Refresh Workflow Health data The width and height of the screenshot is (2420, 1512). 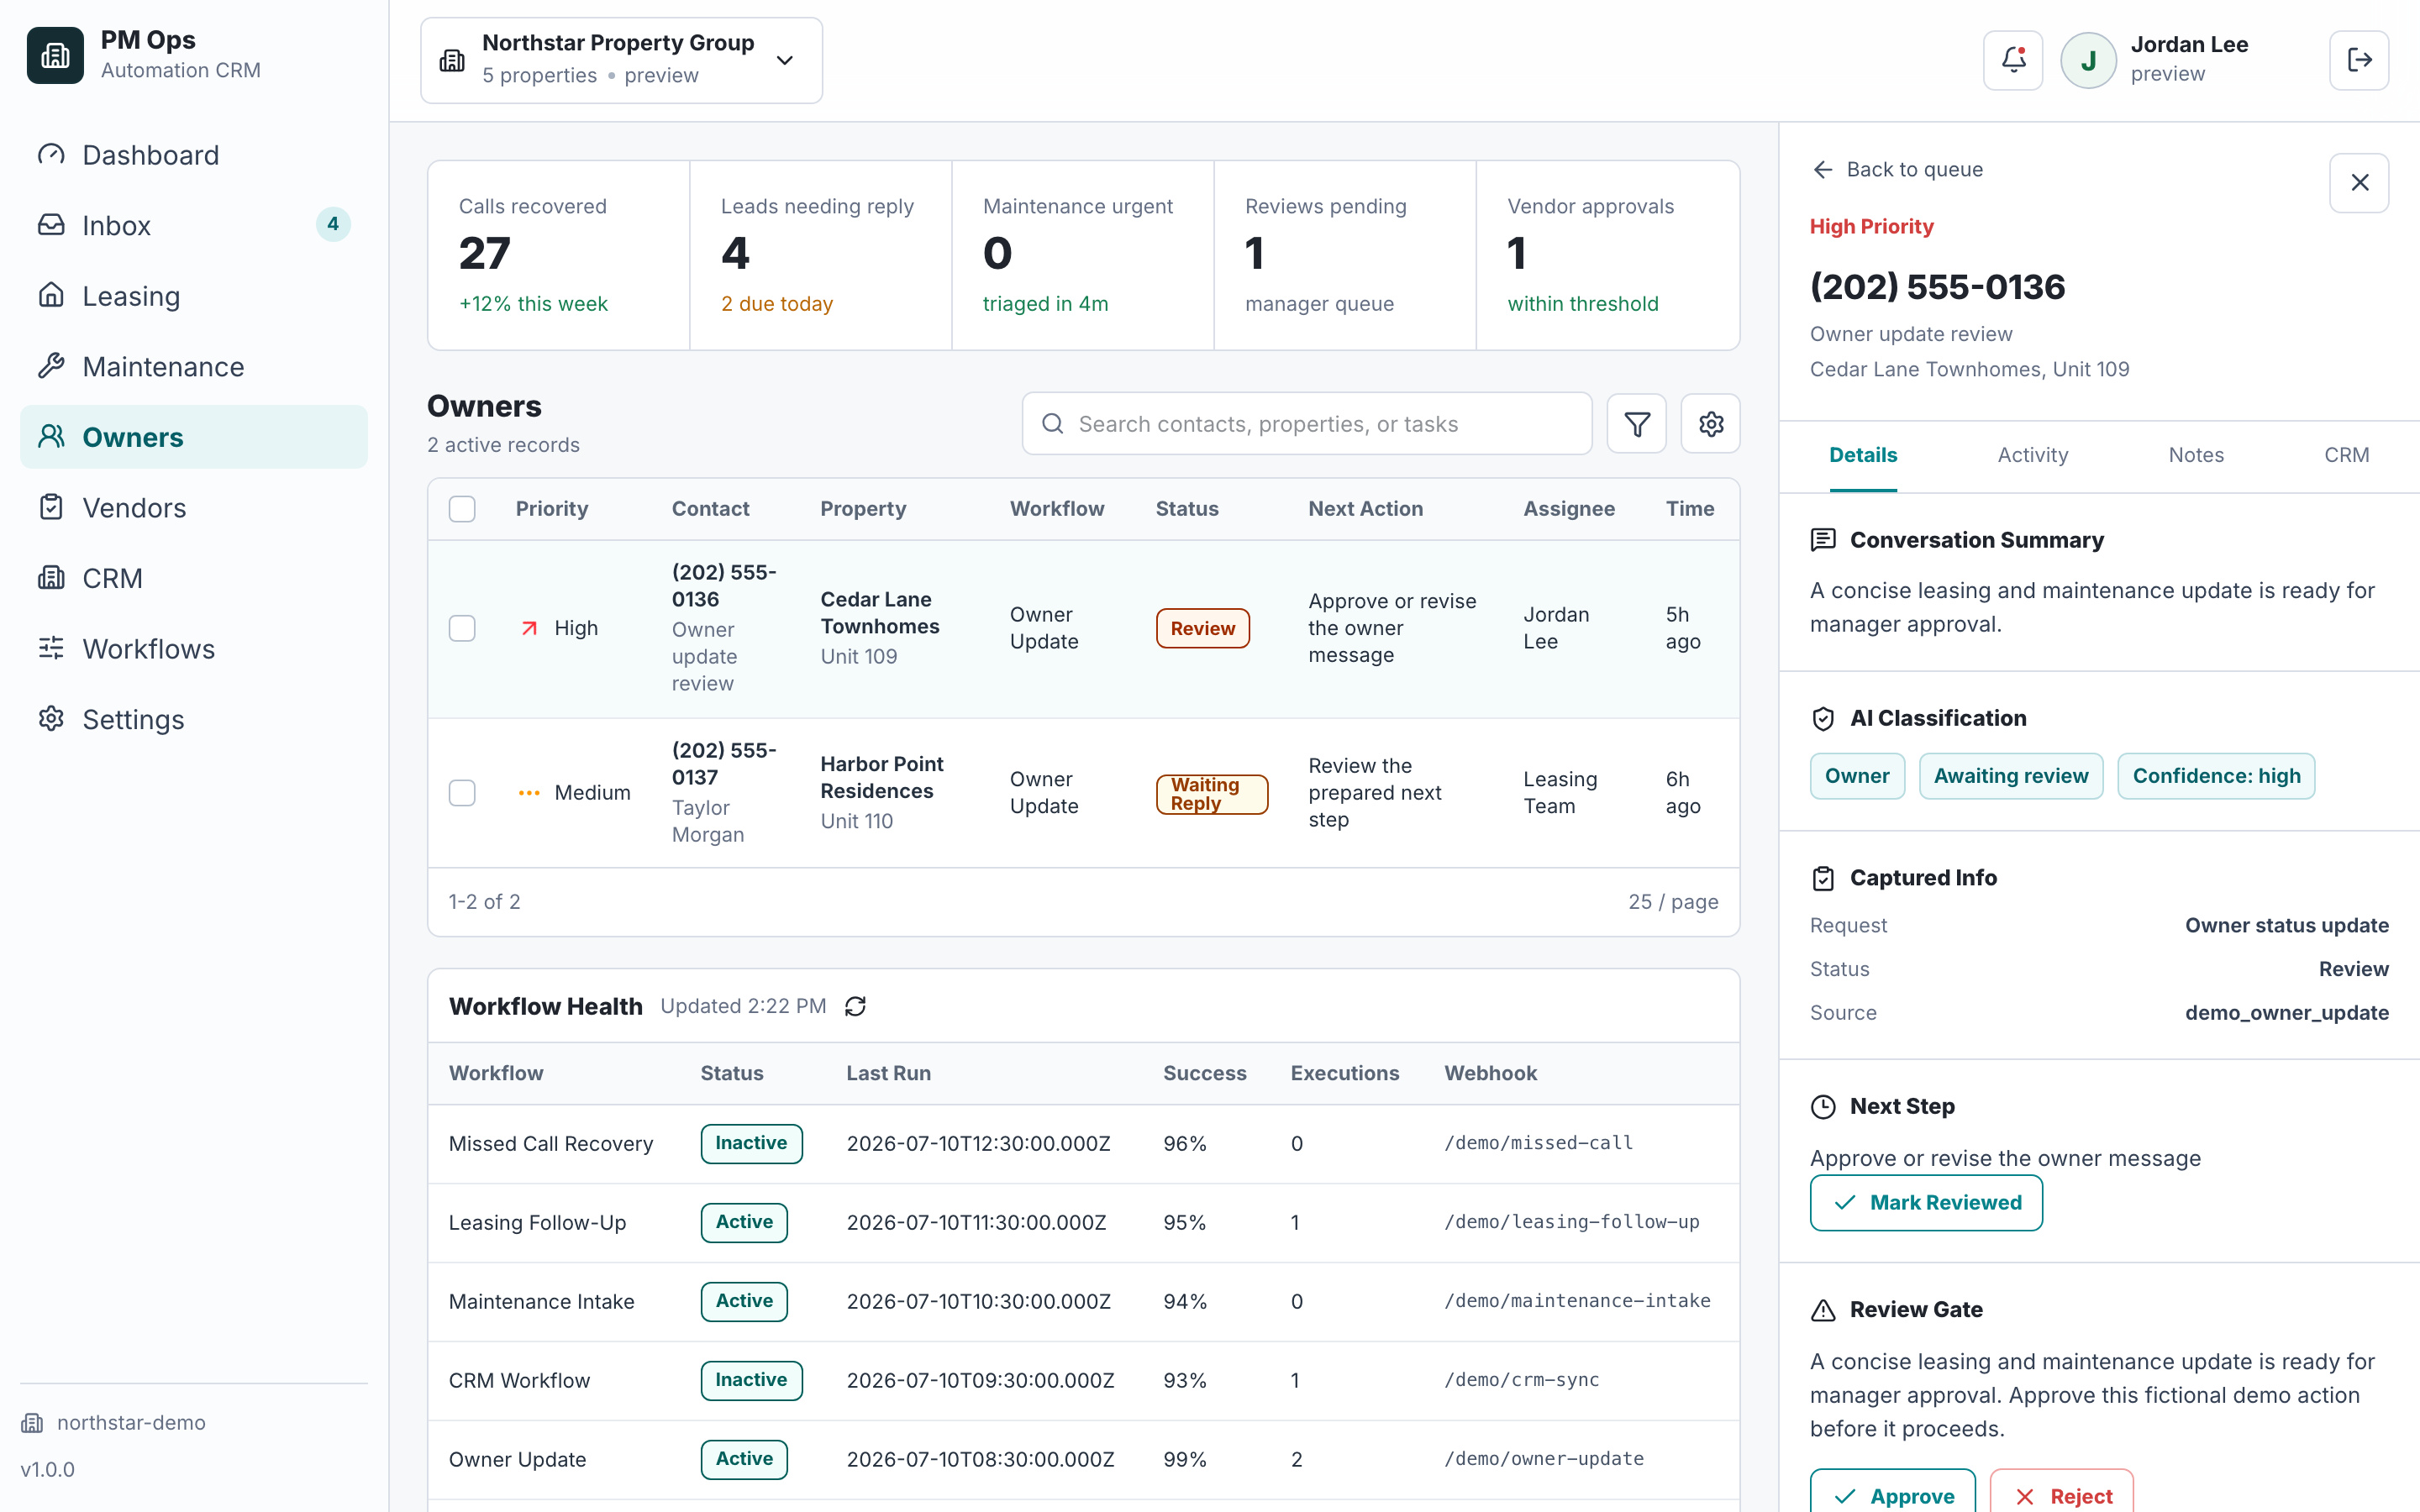point(855,1006)
